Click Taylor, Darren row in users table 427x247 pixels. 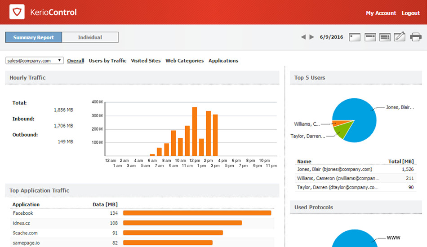[x=356, y=187]
